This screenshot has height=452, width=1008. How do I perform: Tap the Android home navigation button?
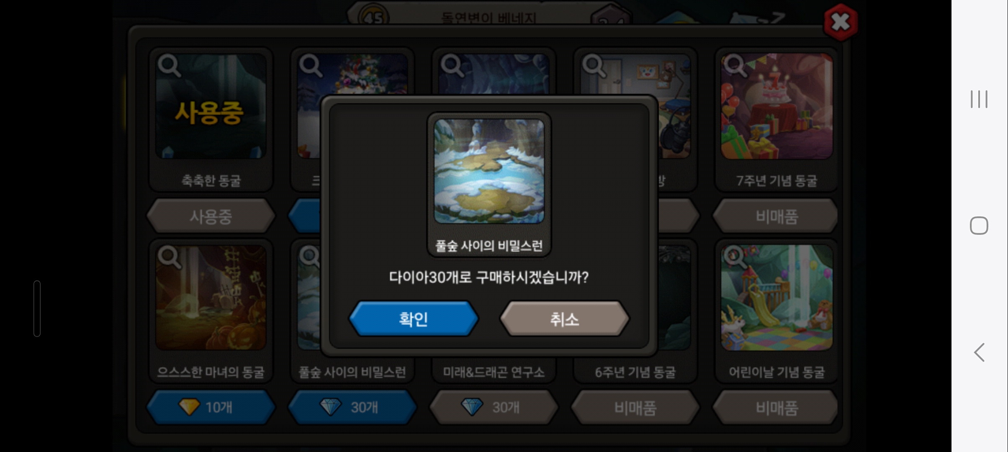979,226
